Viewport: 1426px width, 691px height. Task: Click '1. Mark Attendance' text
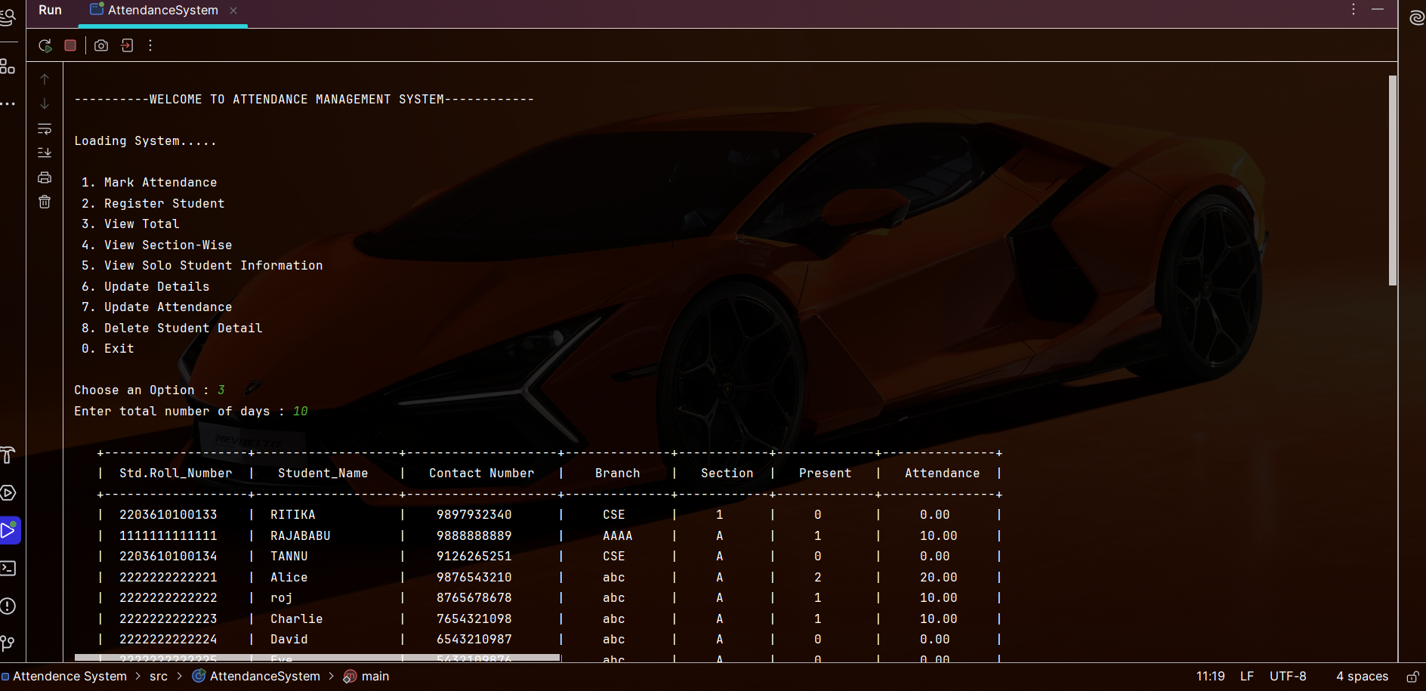[150, 183]
